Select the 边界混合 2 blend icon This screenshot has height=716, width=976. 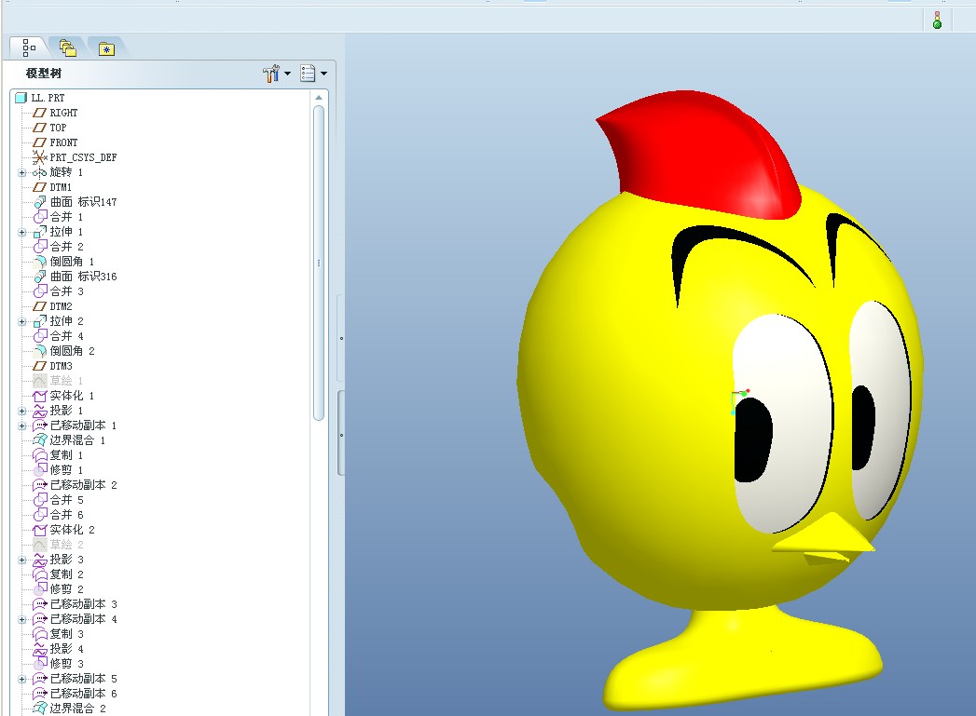pos(40,709)
